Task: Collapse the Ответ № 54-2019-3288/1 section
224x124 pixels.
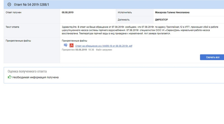Action: [9, 4]
